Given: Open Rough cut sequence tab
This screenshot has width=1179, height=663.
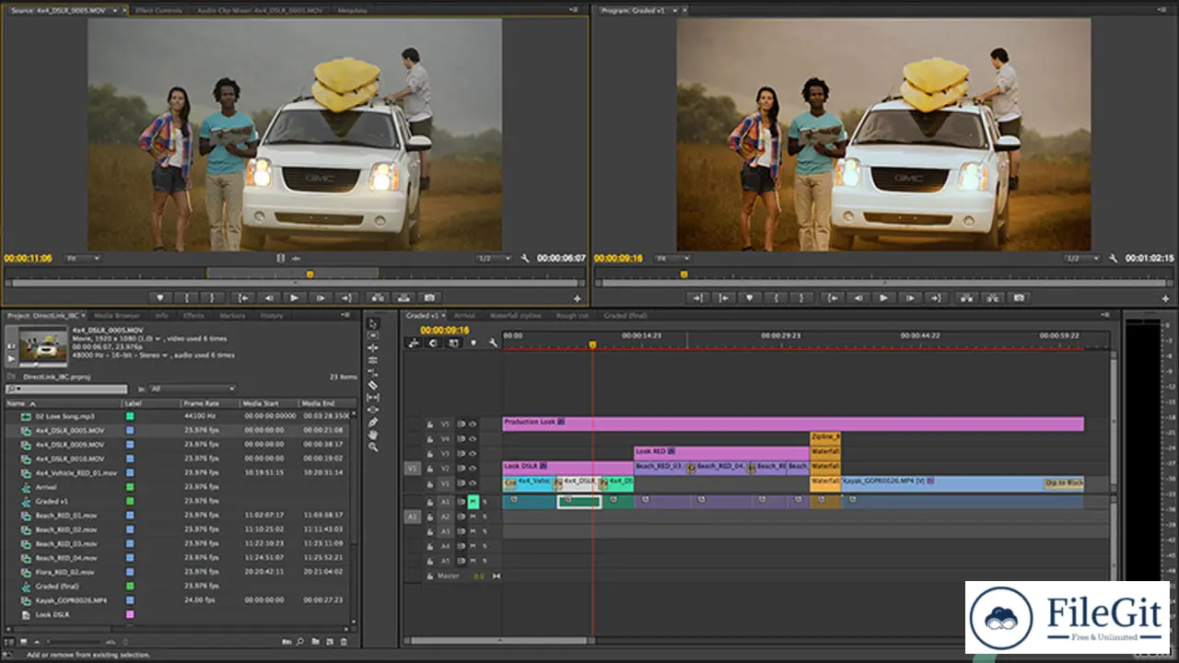Looking at the screenshot, I should click(x=572, y=315).
